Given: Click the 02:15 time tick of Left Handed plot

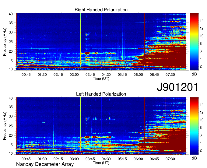Looking at the screenshot, I should coord(58,159).
